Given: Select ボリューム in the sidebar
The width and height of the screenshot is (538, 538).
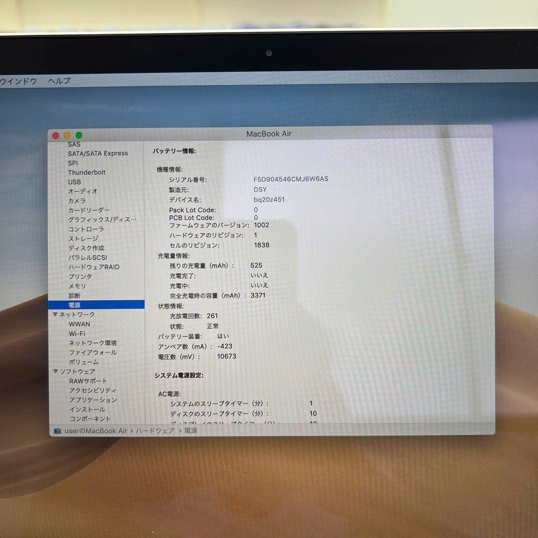Looking at the screenshot, I should 84,362.
